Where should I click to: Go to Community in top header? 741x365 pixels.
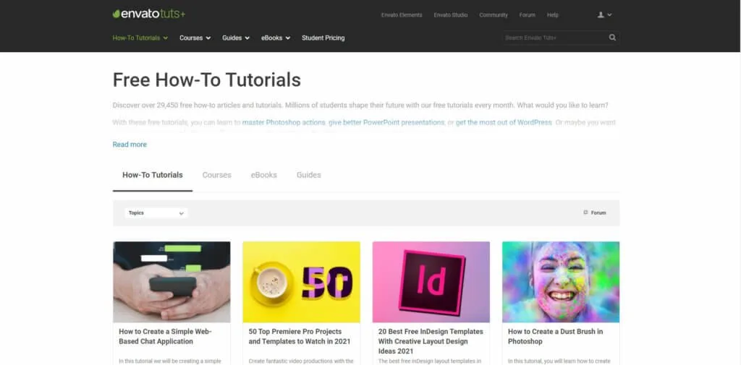coord(494,15)
